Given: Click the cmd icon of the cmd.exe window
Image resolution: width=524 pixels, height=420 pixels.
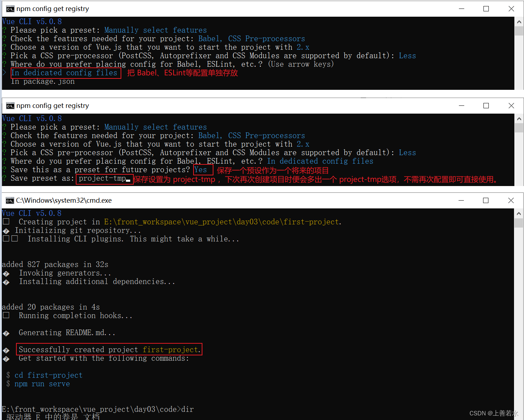Looking at the screenshot, I should point(10,201).
